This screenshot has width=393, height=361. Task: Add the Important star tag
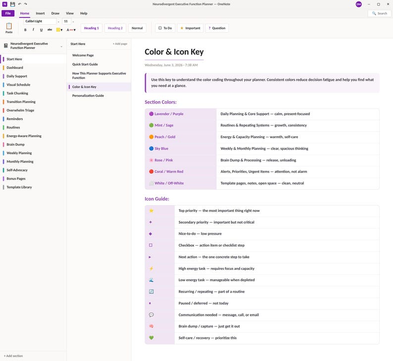[190, 28]
